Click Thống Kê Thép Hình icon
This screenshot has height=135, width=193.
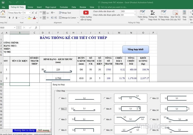[x=153, y=13]
